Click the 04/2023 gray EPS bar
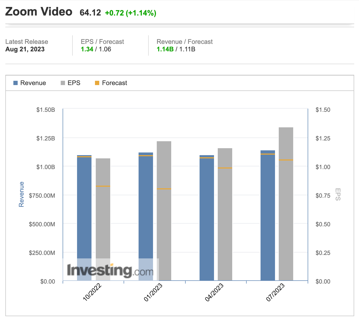The height and width of the screenshot is (321, 359). (x=225, y=214)
